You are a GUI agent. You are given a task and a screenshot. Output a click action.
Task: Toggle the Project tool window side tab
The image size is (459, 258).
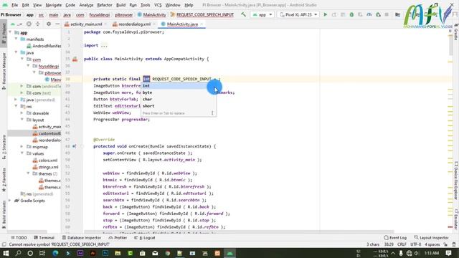point(4,34)
